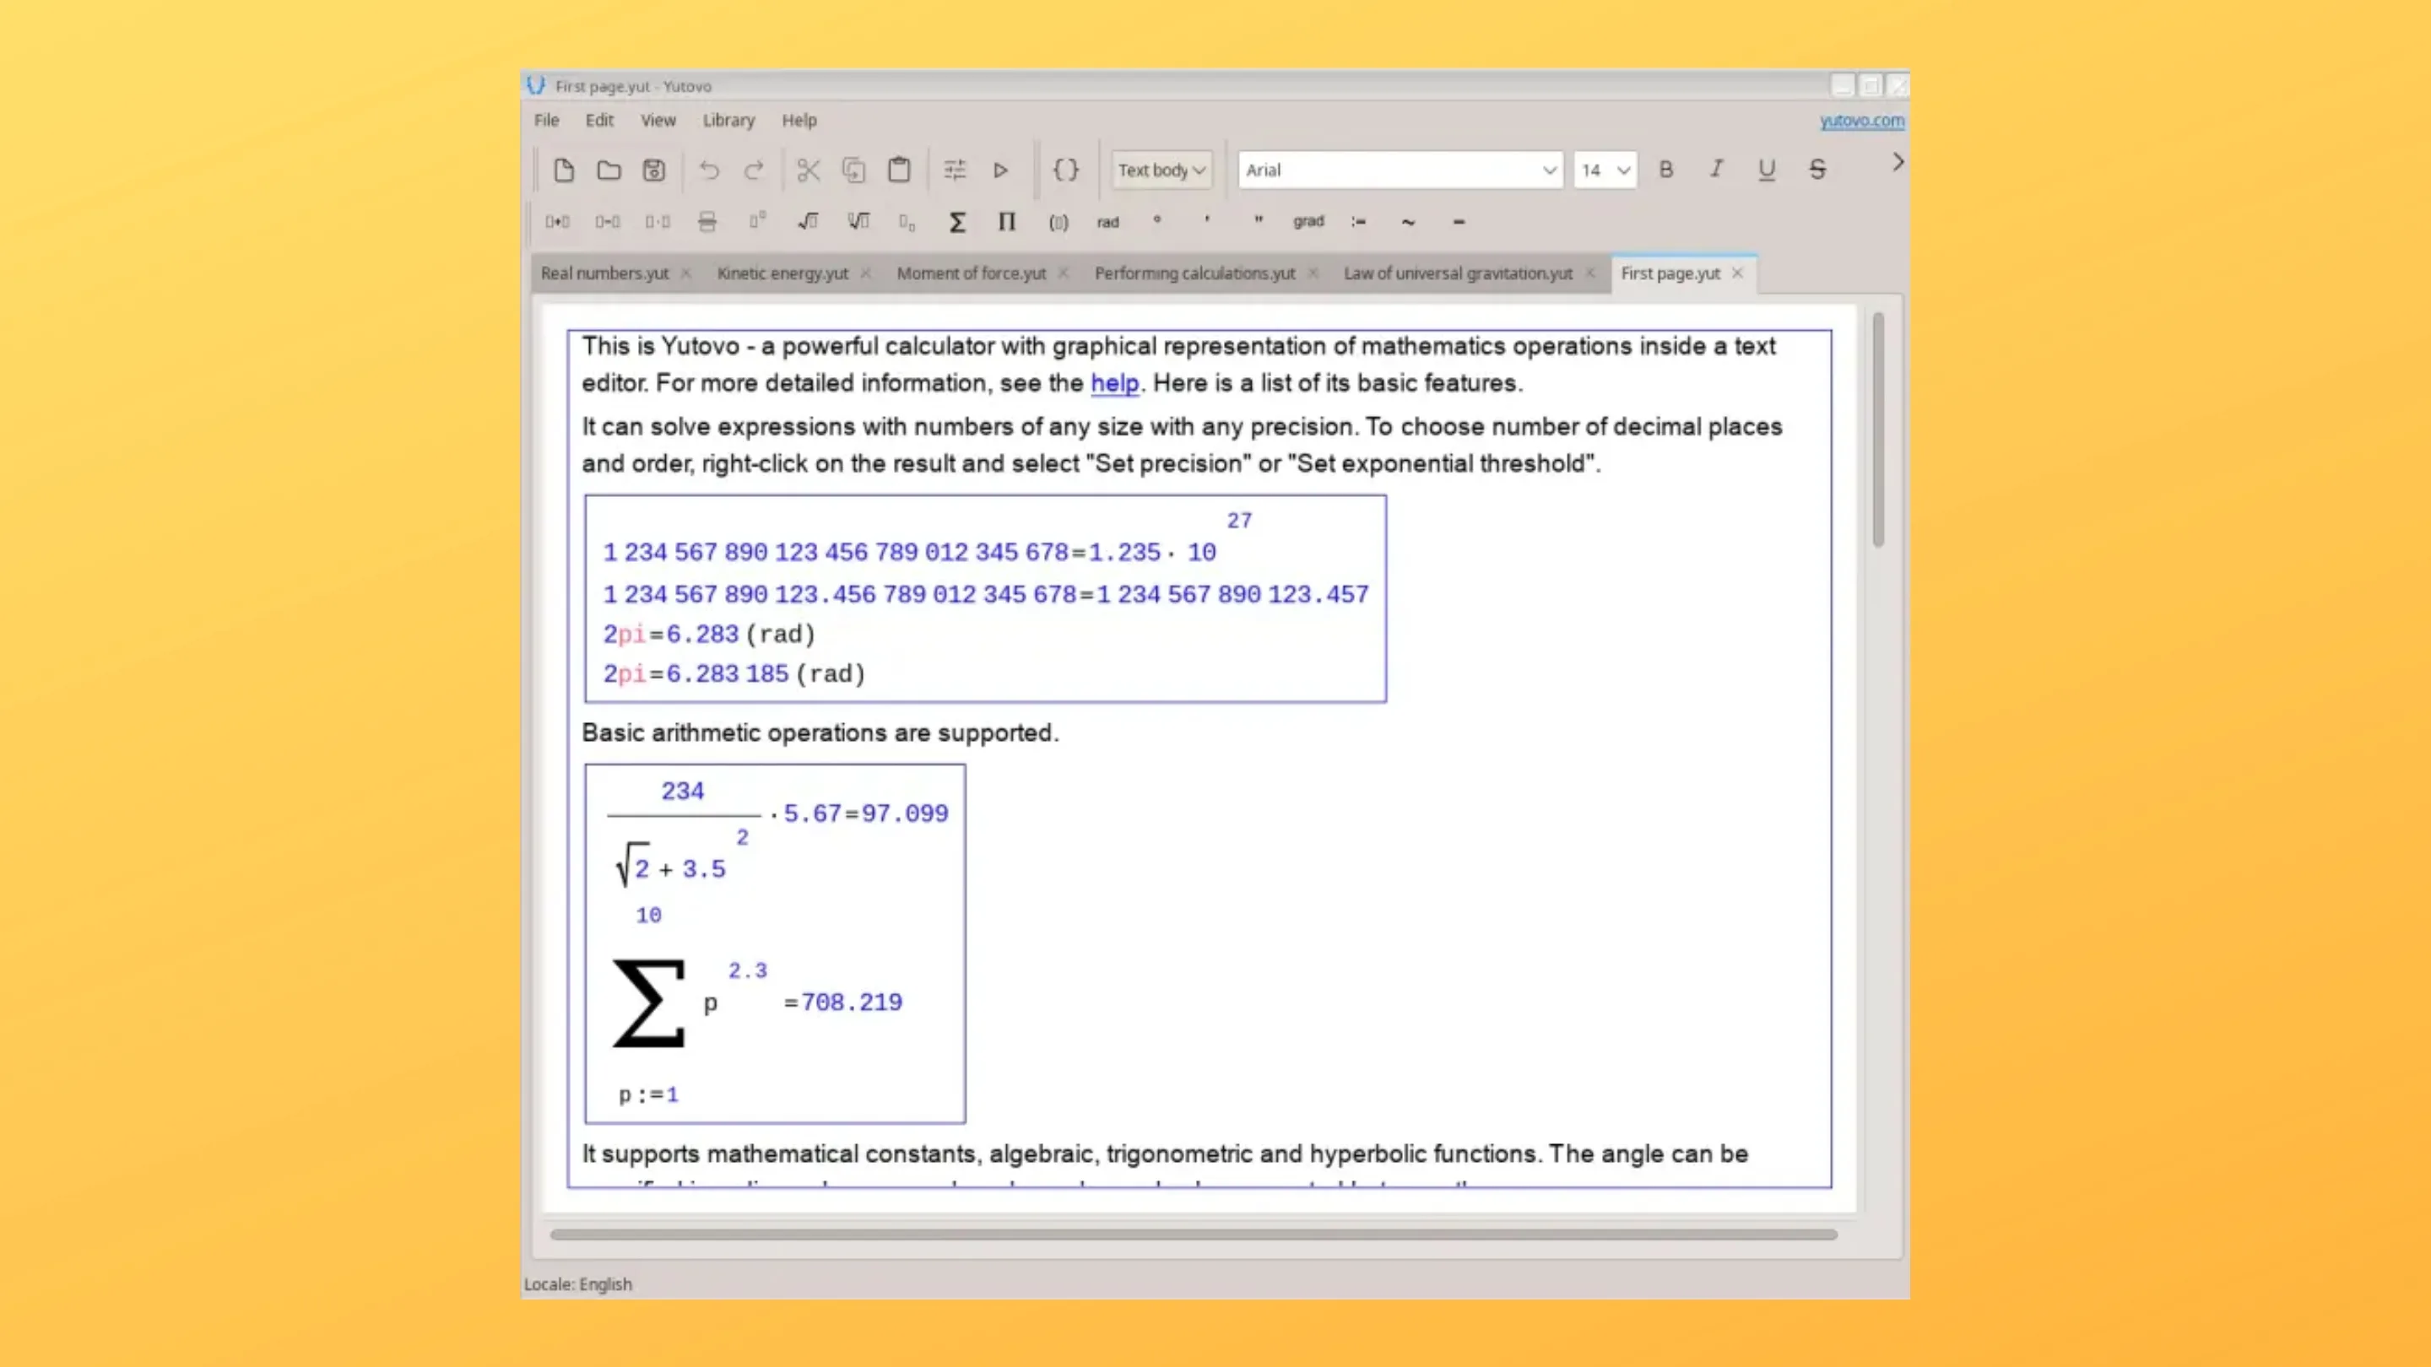Insert the assignment := operator
This screenshot has height=1367, width=2431.
click(x=1358, y=222)
